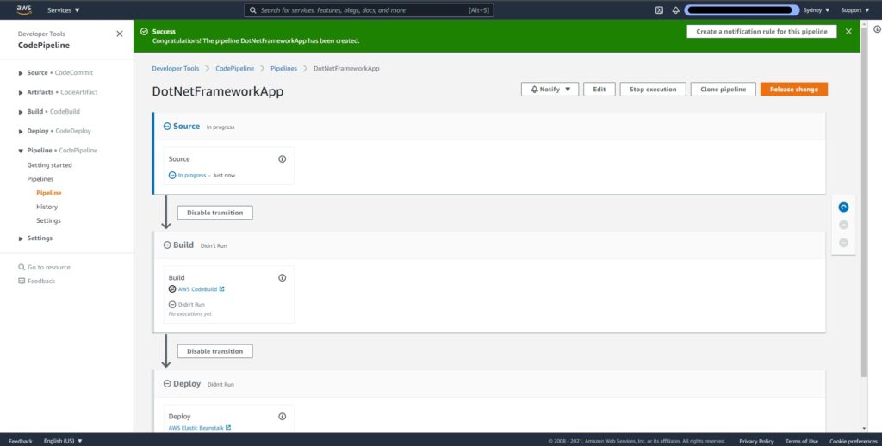The height and width of the screenshot is (446, 882).
Task: Click the Build stage status icon
Action: click(167, 245)
